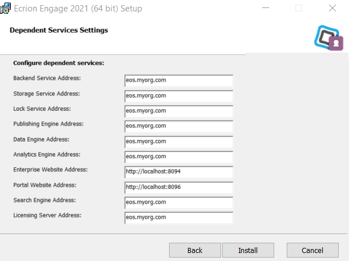Click the Portal Website Address field
Screen dimensions: 349x261
click(179, 187)
